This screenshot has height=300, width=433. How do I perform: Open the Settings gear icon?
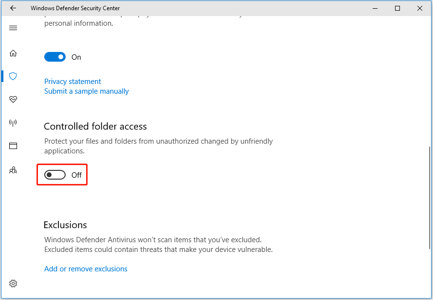coord(13,283)
